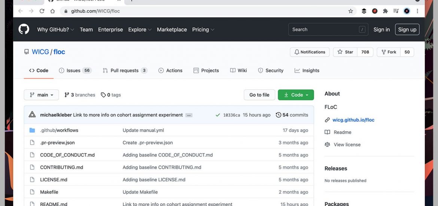Click View license link
Screen dimensions: 438x206
(x=347, y=145)
